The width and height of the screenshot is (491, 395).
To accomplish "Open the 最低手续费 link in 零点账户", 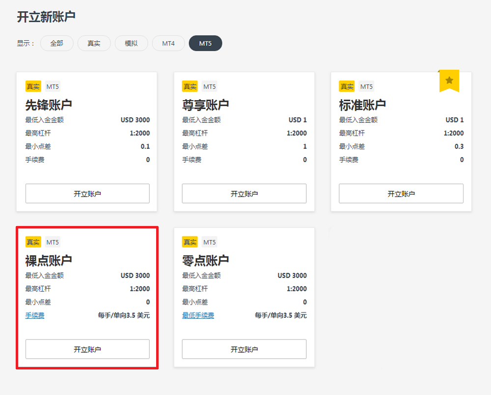I will tap(198, 315).
